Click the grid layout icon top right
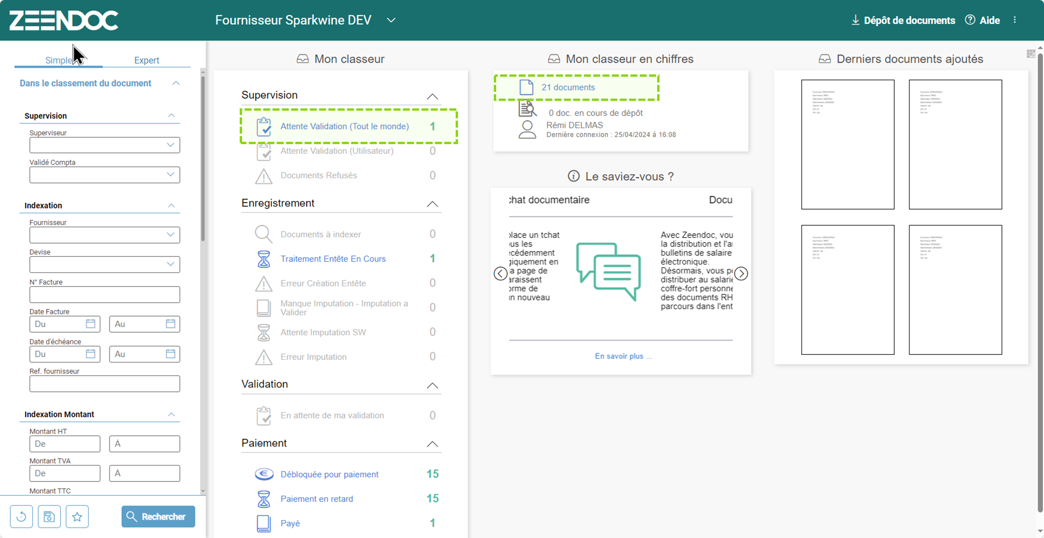 click(1031, 54)
